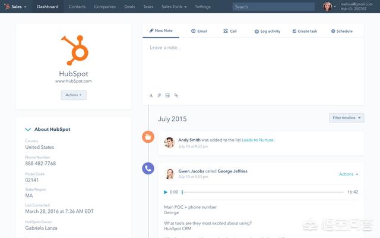Click the 'Leave a note...' text area
380x238 pixels.
[x=253, y=64]
